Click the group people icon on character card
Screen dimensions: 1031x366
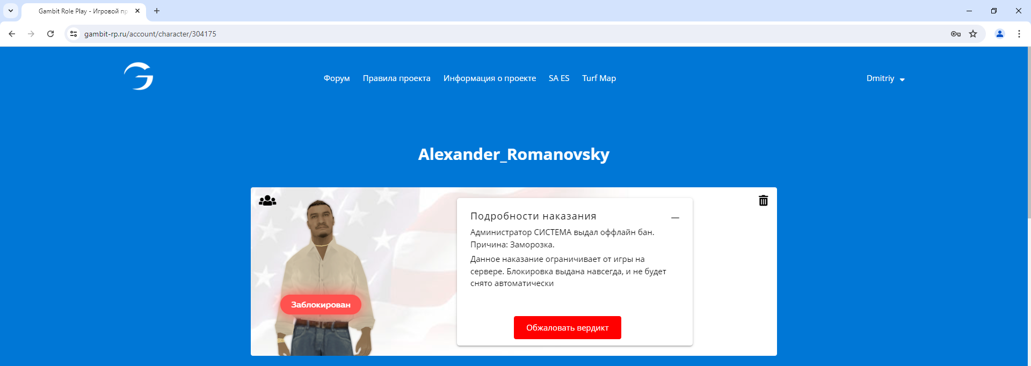click(x=267, y=201)
